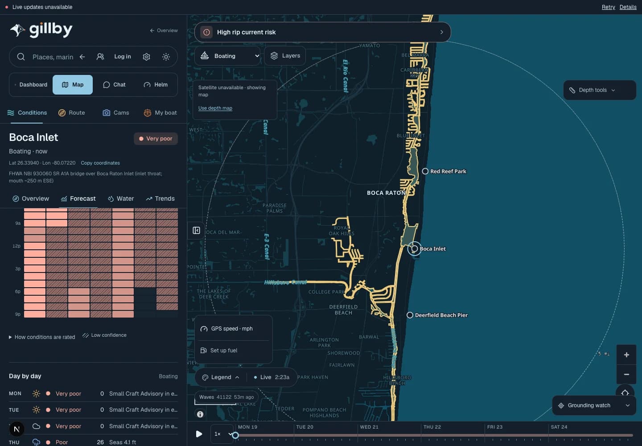
Task: Open the map info icon
Action: 200,414
